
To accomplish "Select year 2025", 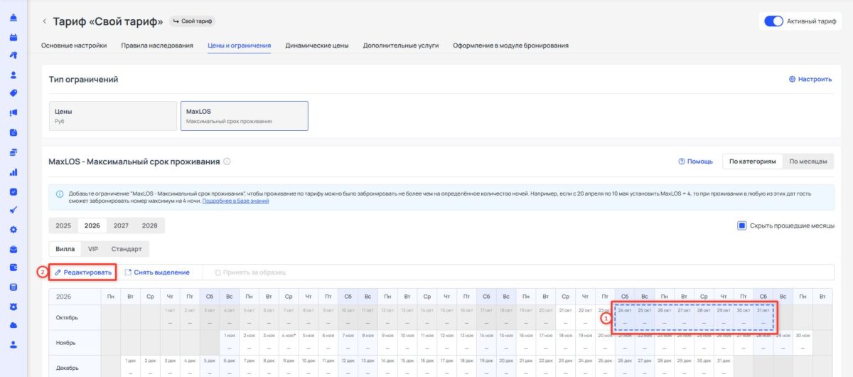I will click(x=63, y=225).
